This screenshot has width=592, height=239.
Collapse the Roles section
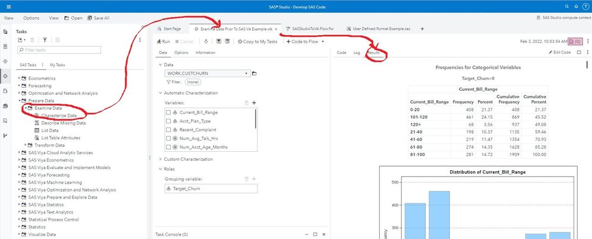(x=161, y=169)
